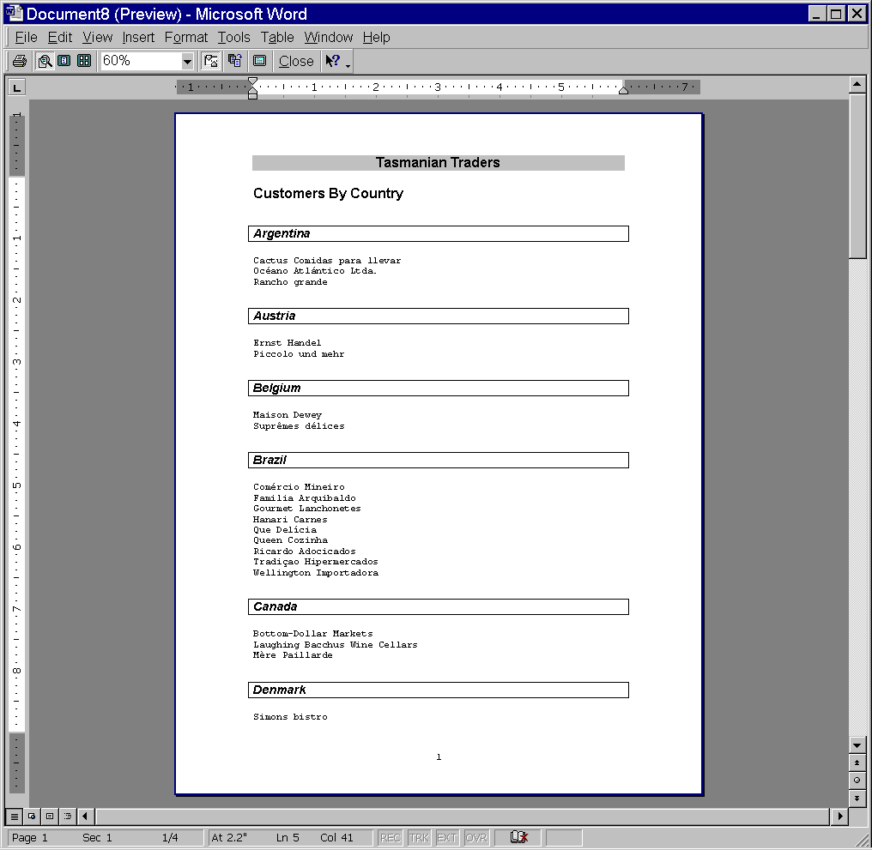Click the Sec 1 status bar entry
872x850 pixels.
pos(97,837)
